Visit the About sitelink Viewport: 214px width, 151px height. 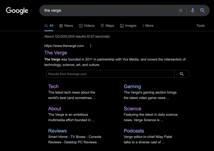54,109
